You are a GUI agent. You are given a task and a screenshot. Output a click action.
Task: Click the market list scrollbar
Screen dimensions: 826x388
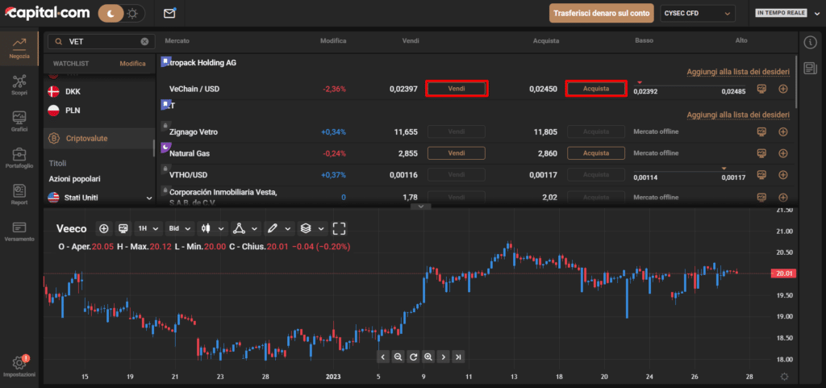point(796,81)
